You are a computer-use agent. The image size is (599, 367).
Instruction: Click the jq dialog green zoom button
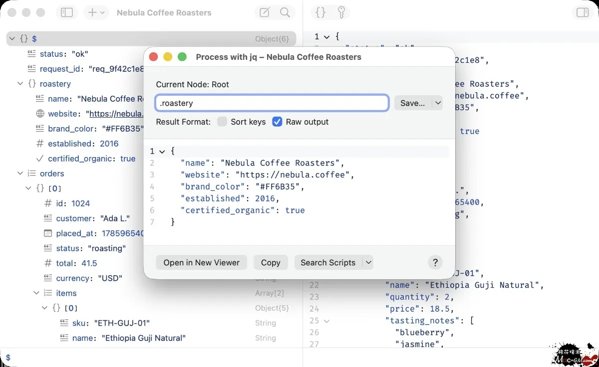click(182, 57)
